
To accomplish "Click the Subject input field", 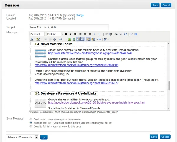I will 68,27.
